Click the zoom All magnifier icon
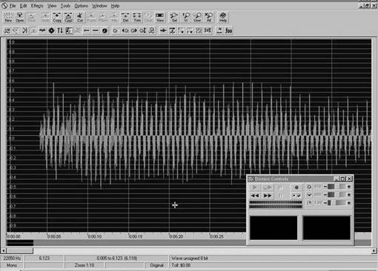The image size is (378, 271). [209, 17]
